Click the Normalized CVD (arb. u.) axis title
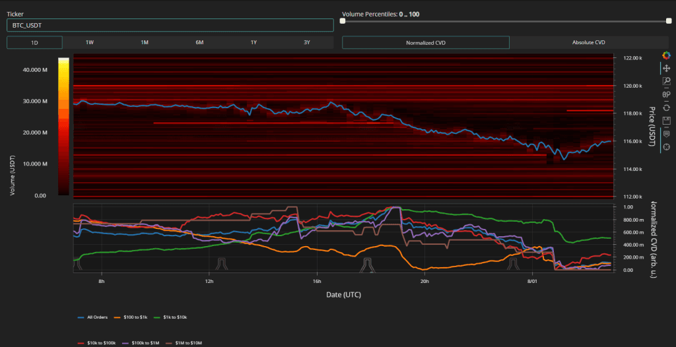The width and height of the screenshot is (676, 347). (653, 239)
